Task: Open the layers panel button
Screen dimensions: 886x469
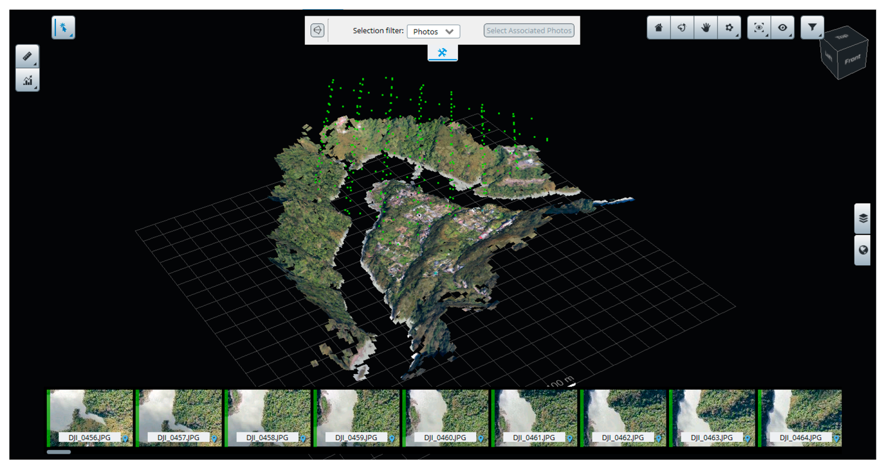Action: pyautogui.click(x=862, y=219)
